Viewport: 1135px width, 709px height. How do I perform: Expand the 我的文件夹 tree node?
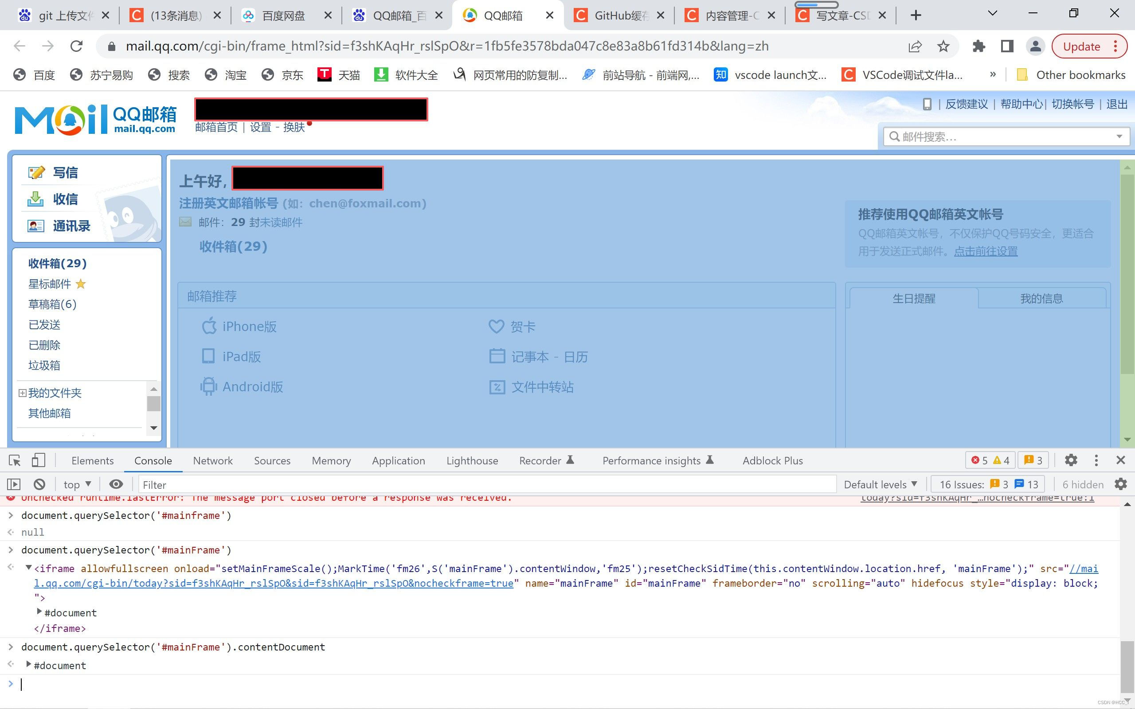[22, 393]
